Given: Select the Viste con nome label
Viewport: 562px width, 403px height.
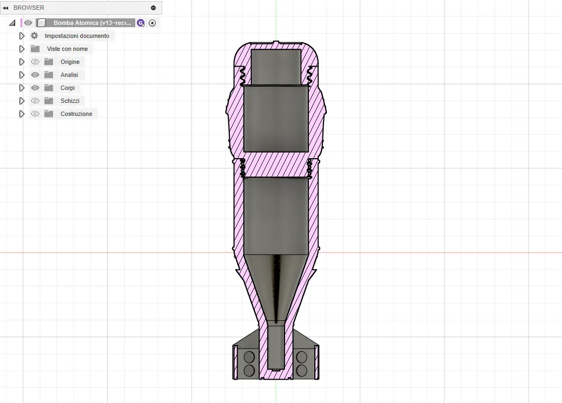Looking at the screenshot, I should (68, 49).
